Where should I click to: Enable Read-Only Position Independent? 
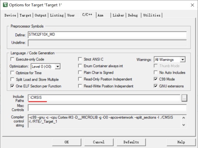pos(80,79)
